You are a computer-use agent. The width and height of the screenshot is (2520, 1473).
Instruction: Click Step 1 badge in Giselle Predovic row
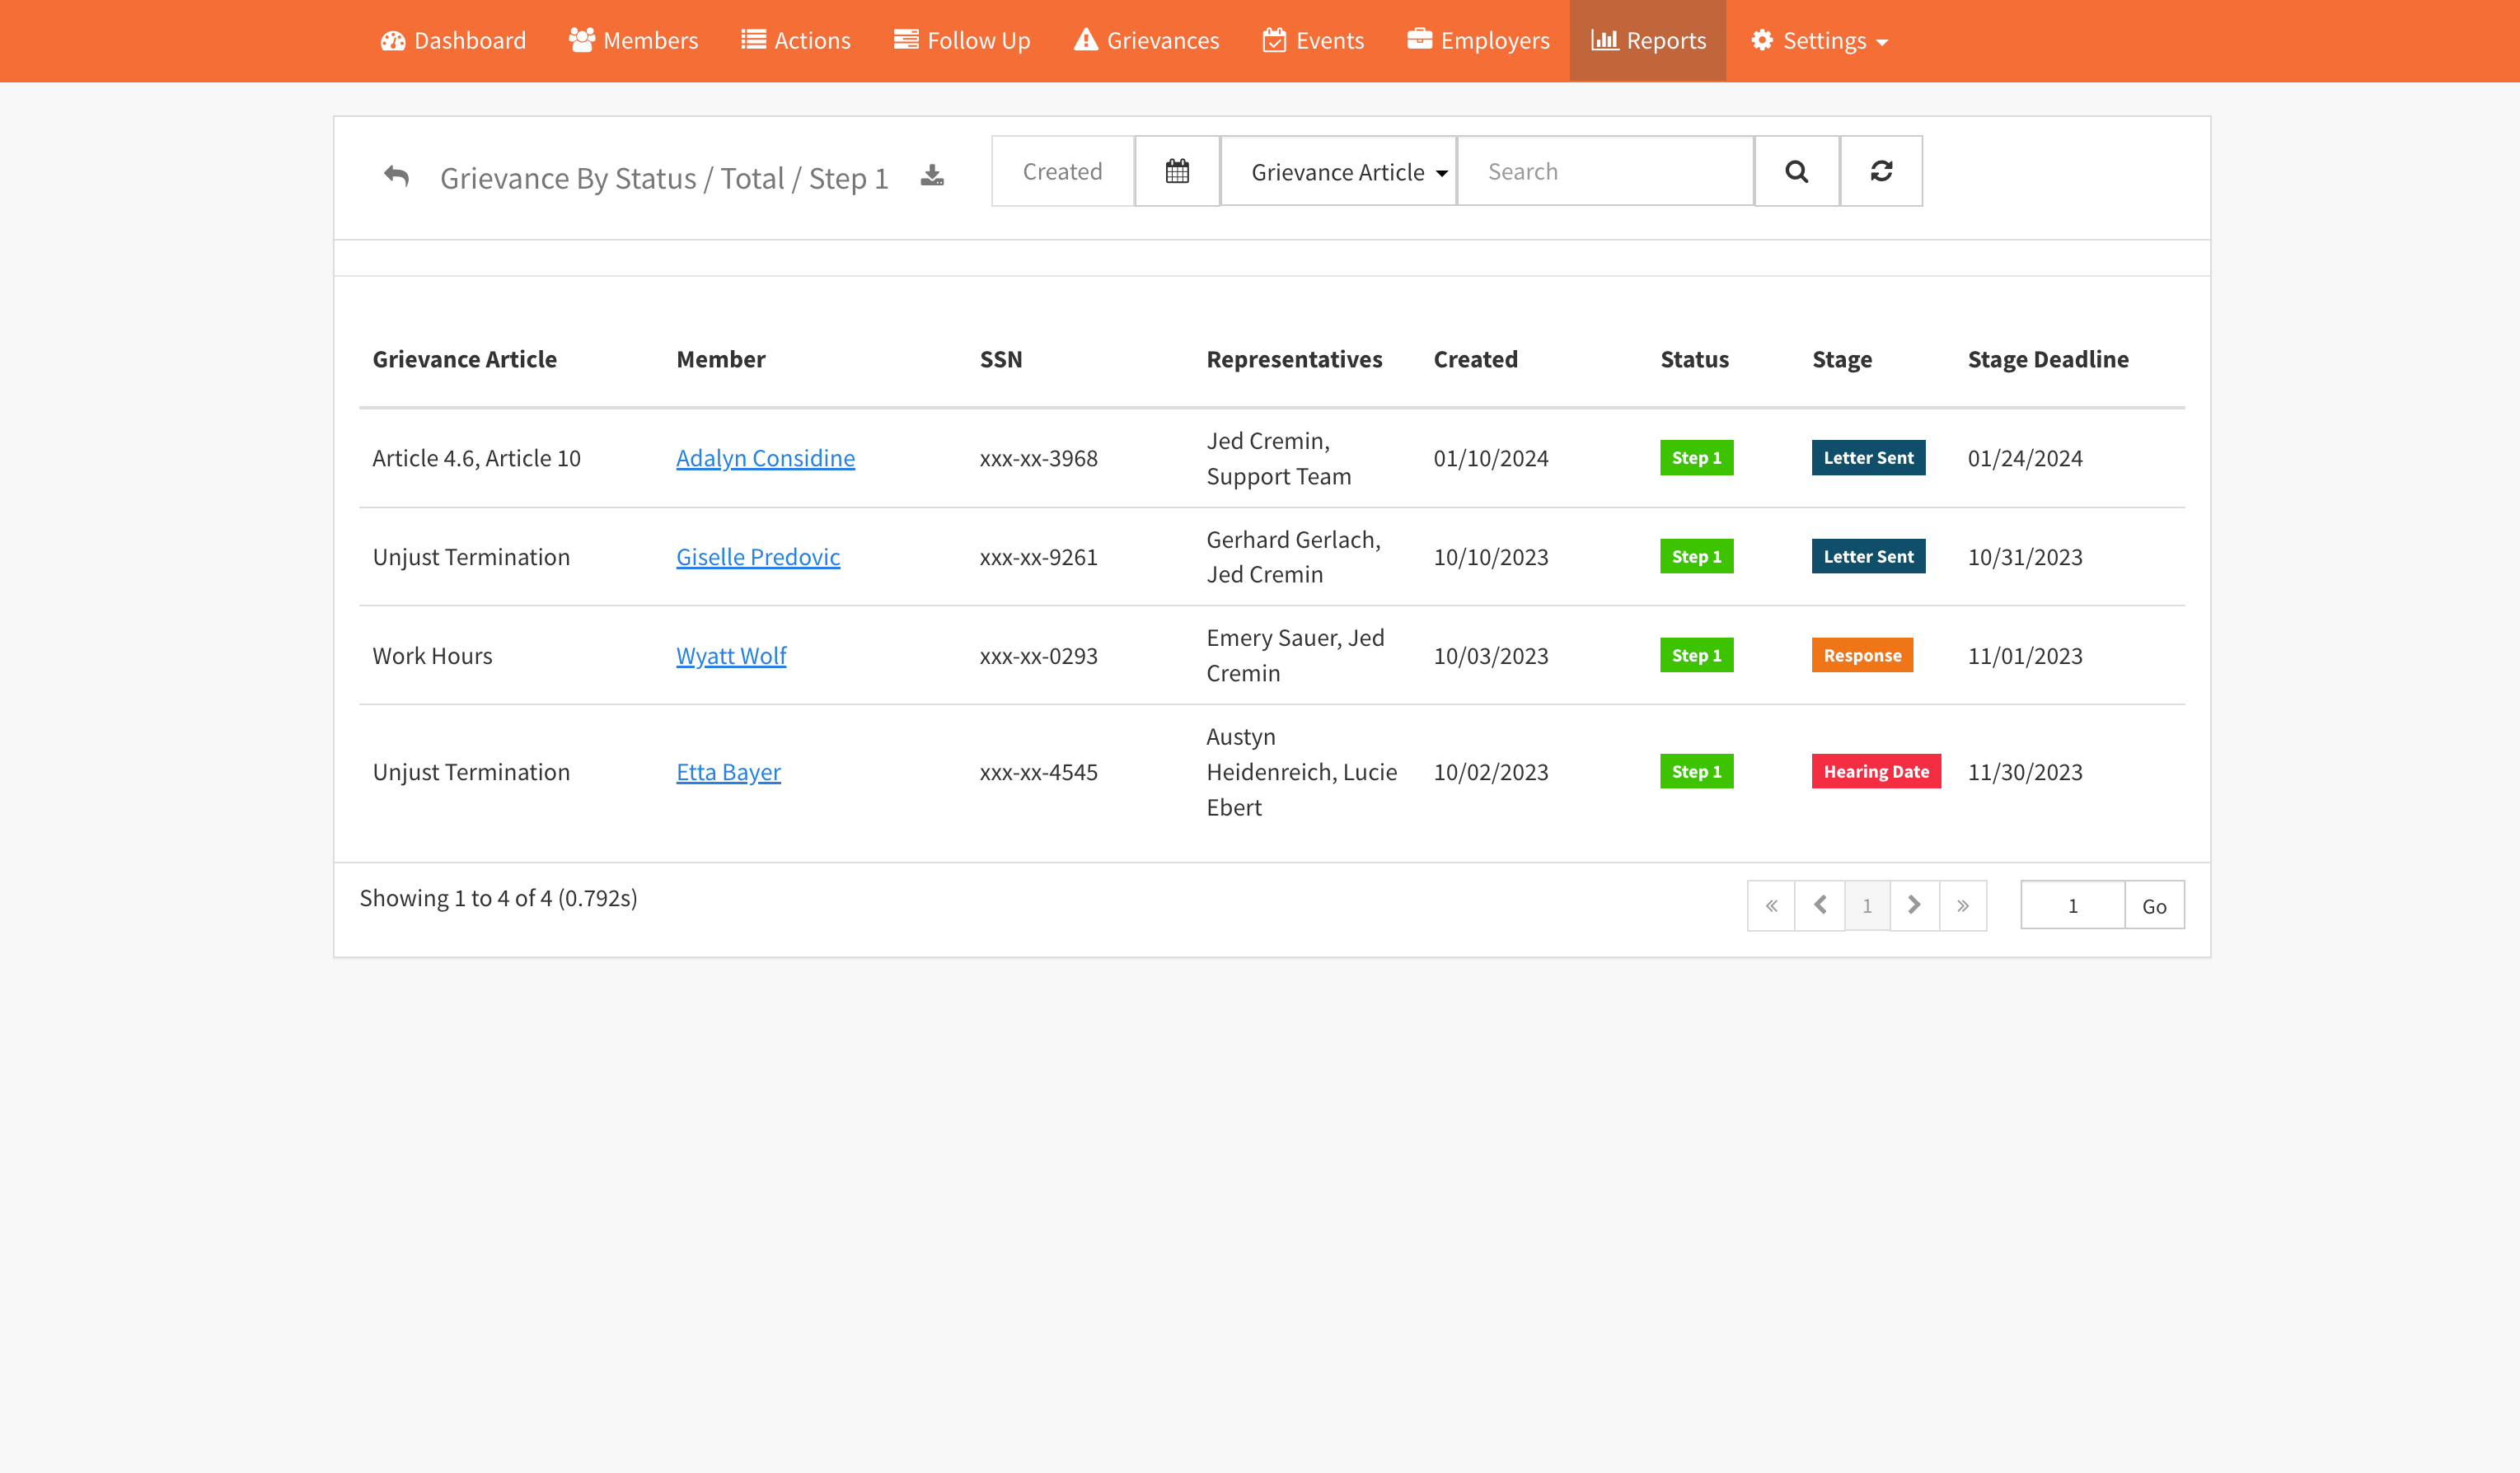[x=1696, y=557]
